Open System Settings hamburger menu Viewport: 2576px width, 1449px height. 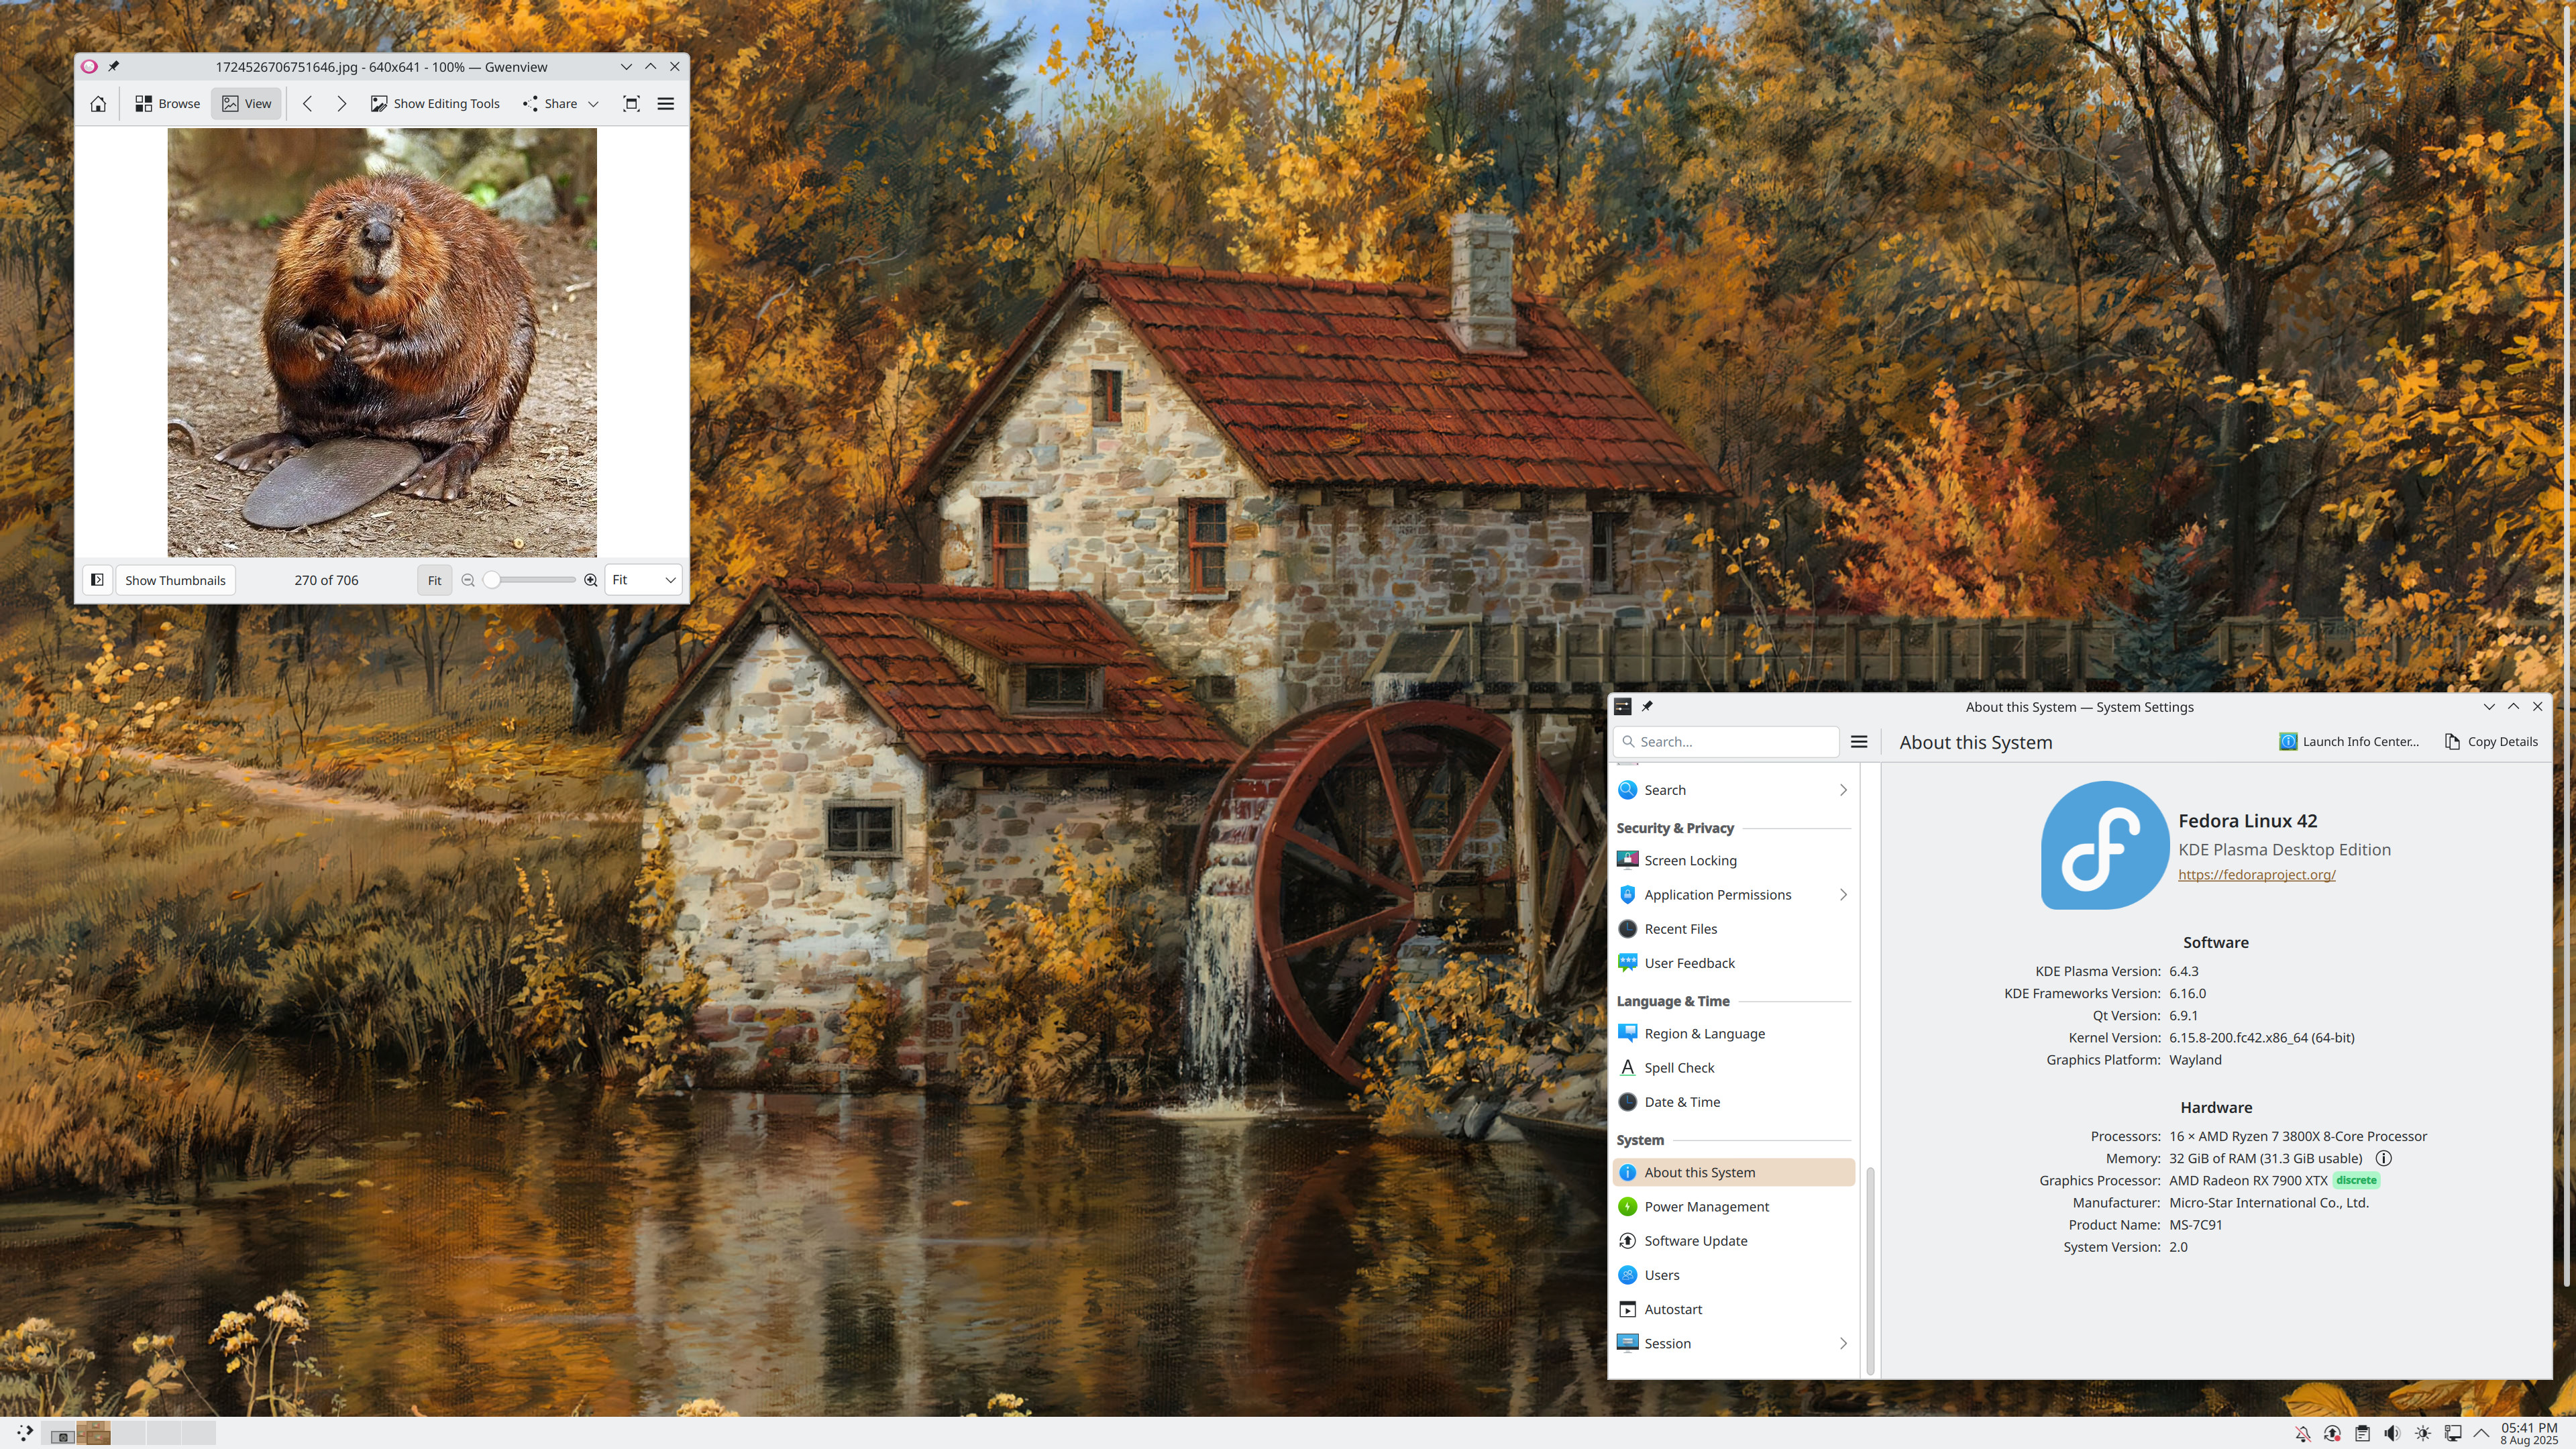pos(1859,742)
